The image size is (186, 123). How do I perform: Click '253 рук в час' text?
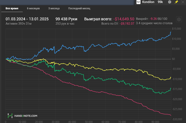click(x=65, y=24)
